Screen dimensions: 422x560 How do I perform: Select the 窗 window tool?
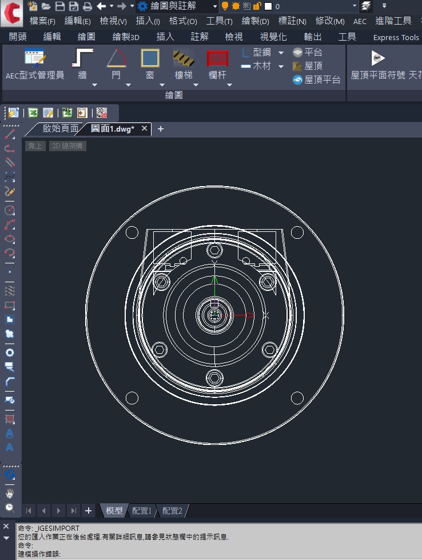coord(150,64)
